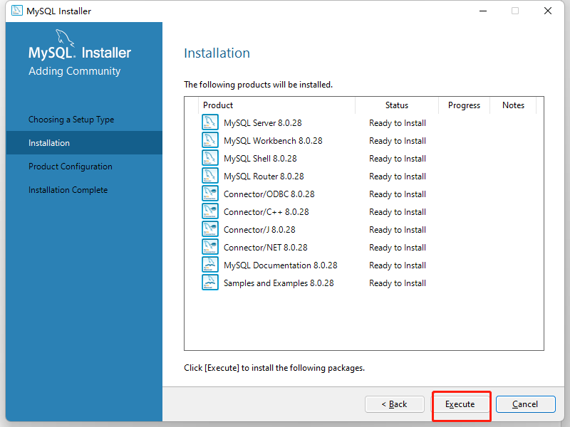Click the Connector/ODBC 8.0.28 product icon
The width and height of the screenshot is (570, 427).
click(x=210, y=194)
